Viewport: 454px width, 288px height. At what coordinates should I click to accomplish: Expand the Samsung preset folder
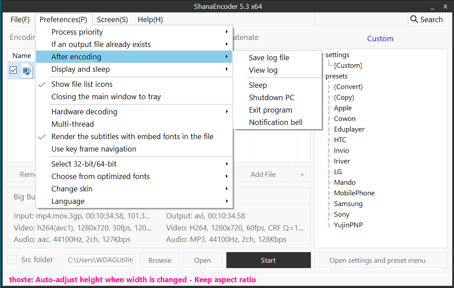point(329,204)
